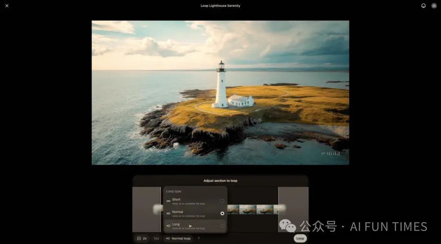Click the lighthouse video preview
Image resolution: width=441 pixels, height=244 pixels.
pos(220,92)
